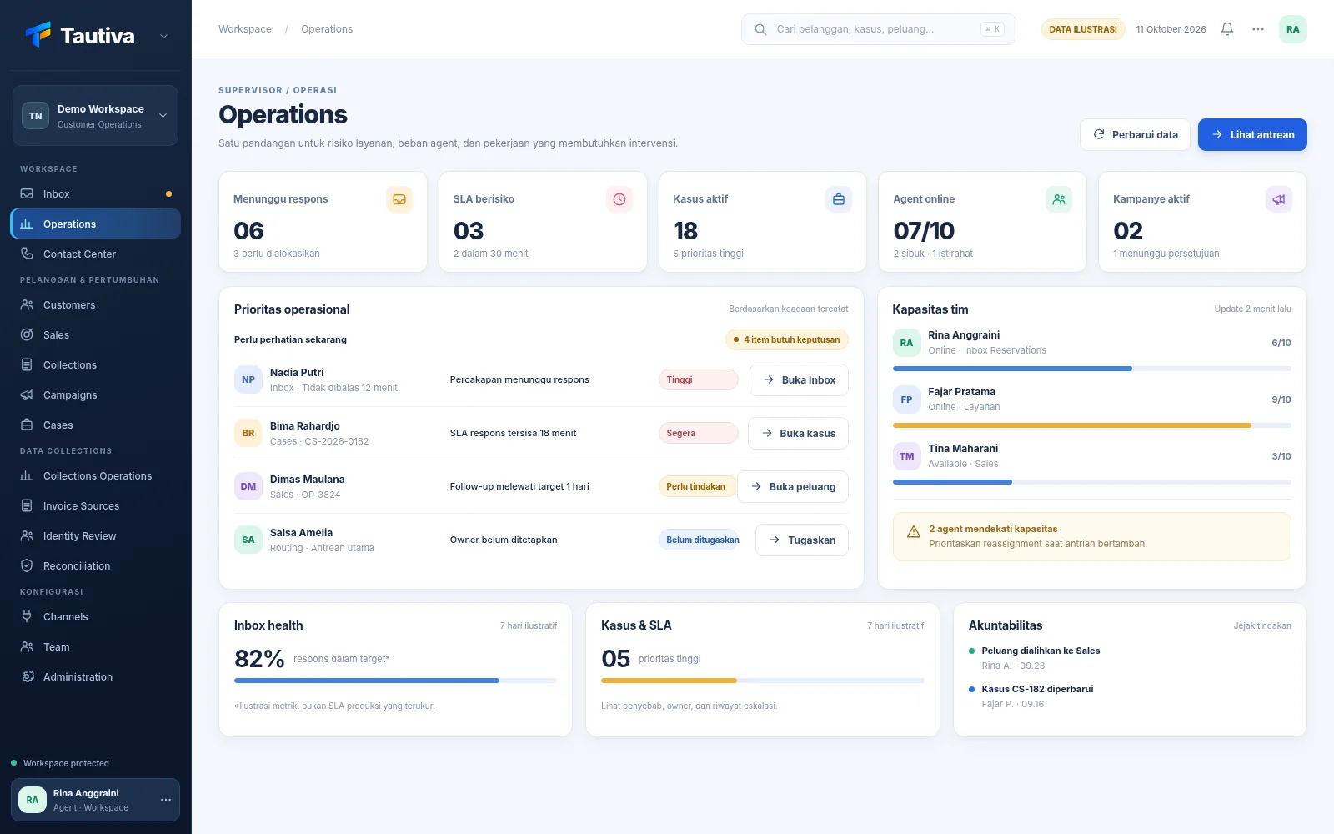Click the search magnifier icon
The height and width of the screenshot is (834, 1334).
[760, 29]
